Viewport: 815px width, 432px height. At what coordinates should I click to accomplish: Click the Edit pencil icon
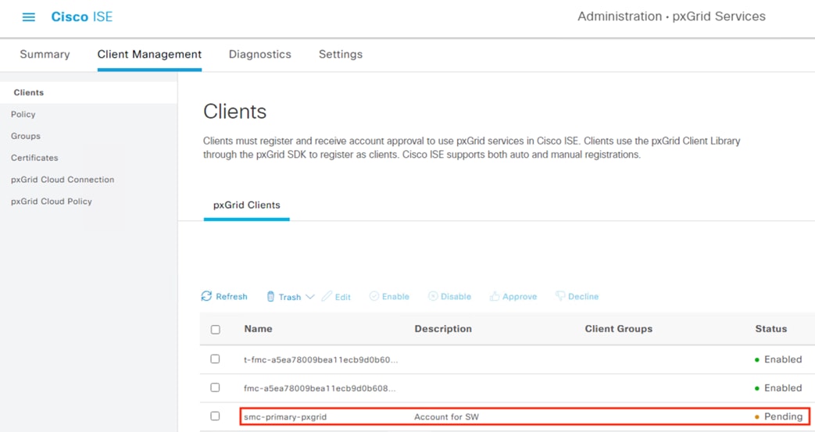(x=327, y=296)
